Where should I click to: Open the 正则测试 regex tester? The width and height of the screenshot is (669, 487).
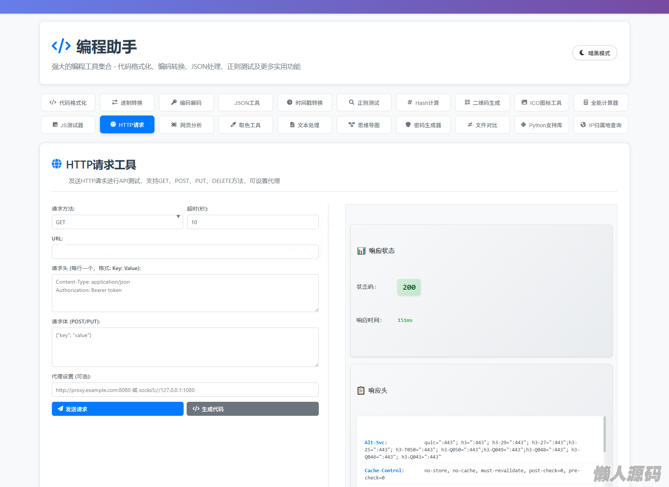tap(364, 103)
